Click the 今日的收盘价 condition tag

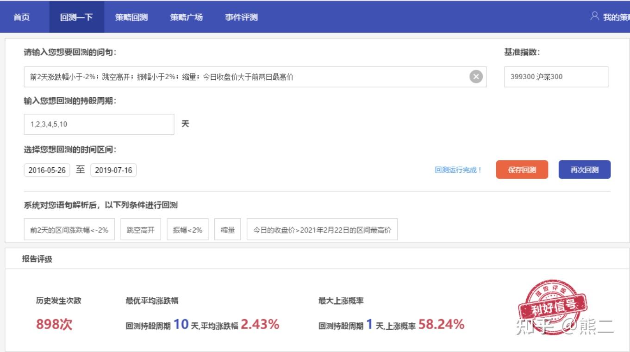(x=323, y=229)
